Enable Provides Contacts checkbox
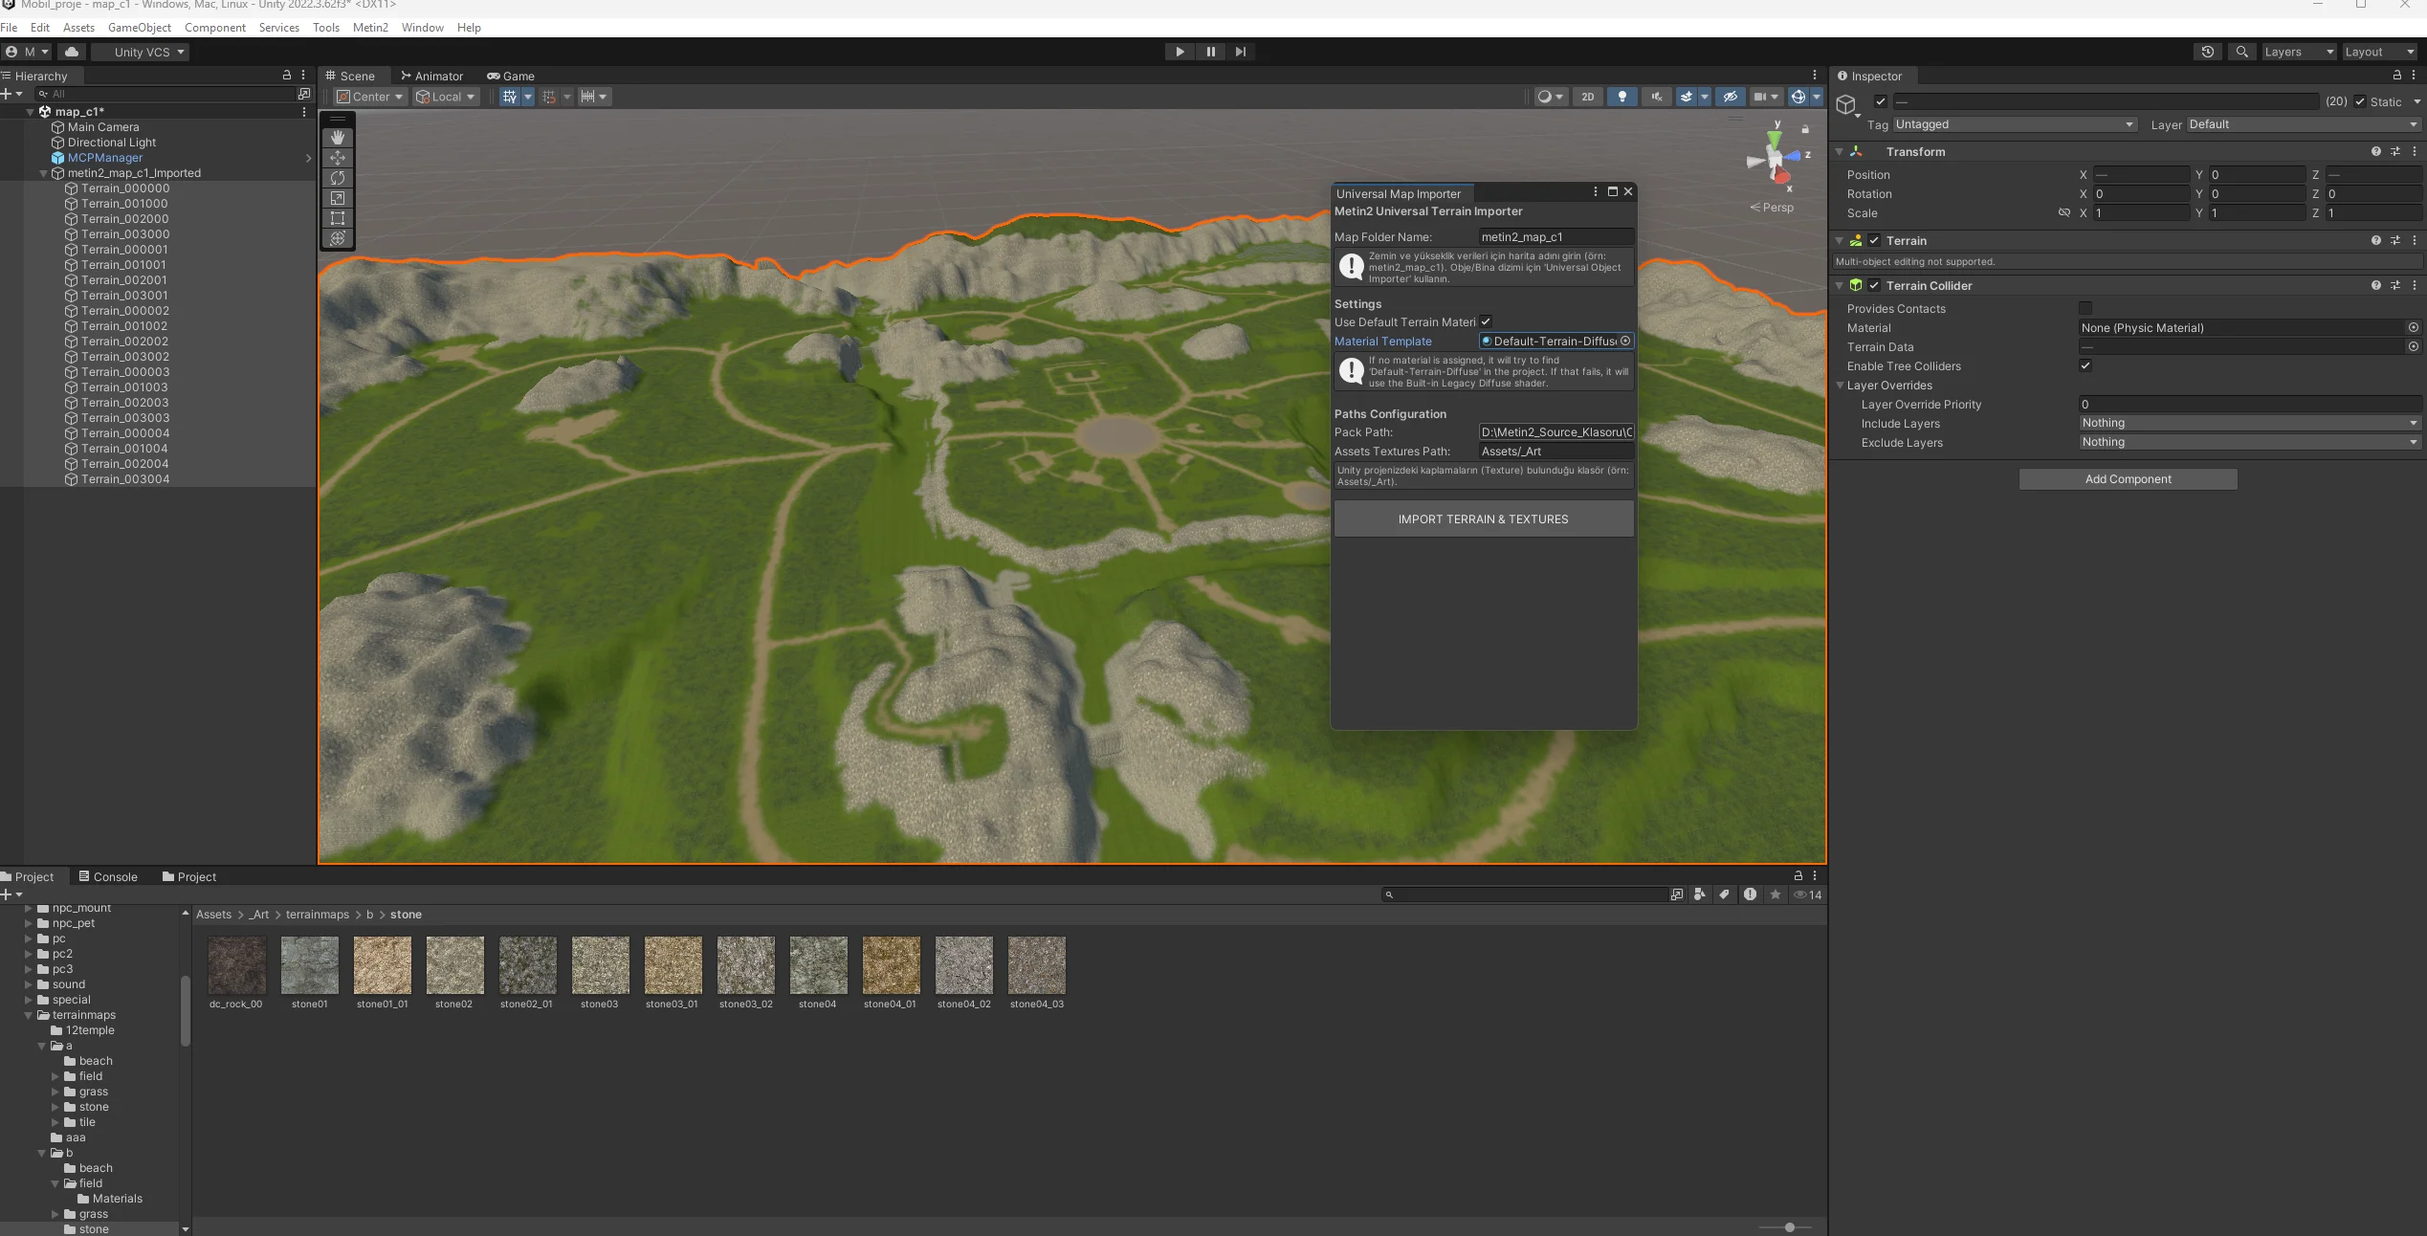This screenshot has height=1236, width=2427. tap(2085, 308)
